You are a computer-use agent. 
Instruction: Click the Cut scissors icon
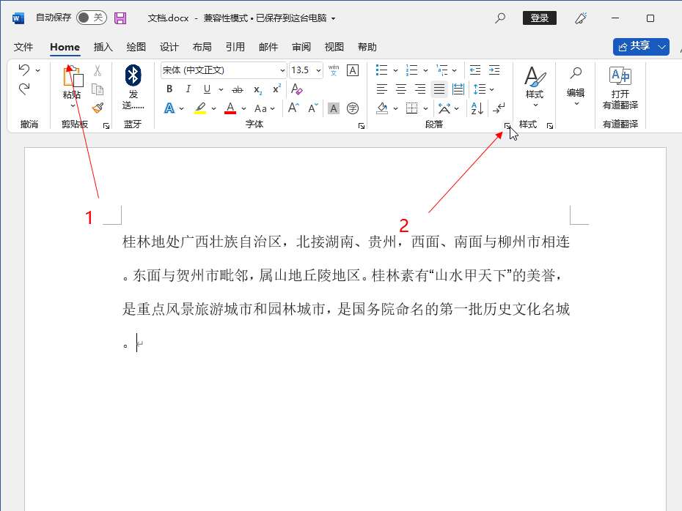98,70
